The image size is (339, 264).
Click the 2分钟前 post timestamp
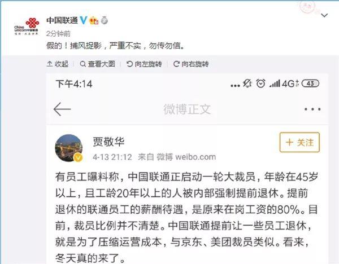[x=58, y=33]
